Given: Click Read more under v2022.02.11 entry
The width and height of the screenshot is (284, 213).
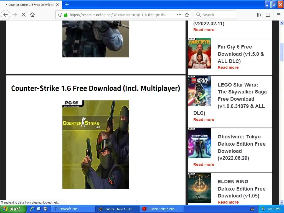Looking at the screenshot, I should pyautogui.click(x=204, y=30).
